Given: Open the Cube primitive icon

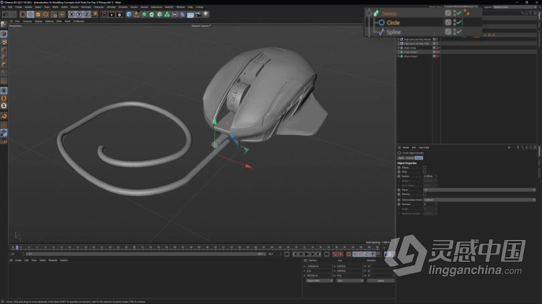Looking at the screenshot, I should tap(129, 15).
